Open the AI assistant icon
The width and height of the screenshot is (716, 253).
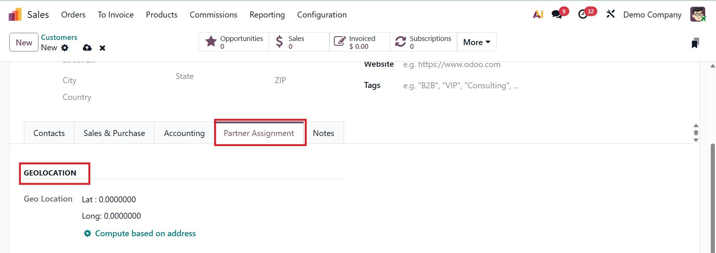pyautogui.click(x=538, y=15)
